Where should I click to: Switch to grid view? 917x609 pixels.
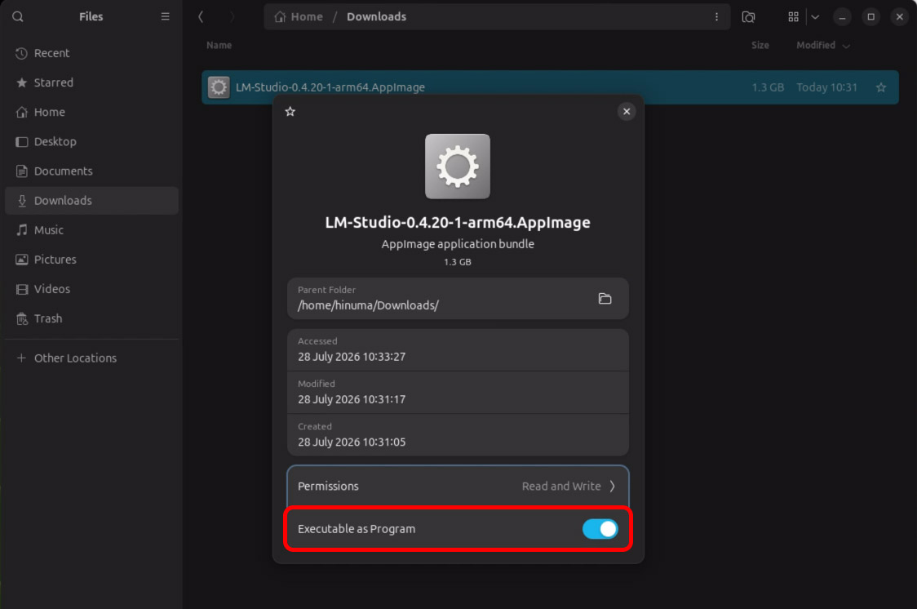pyautogui.click(x=793, y=17)
